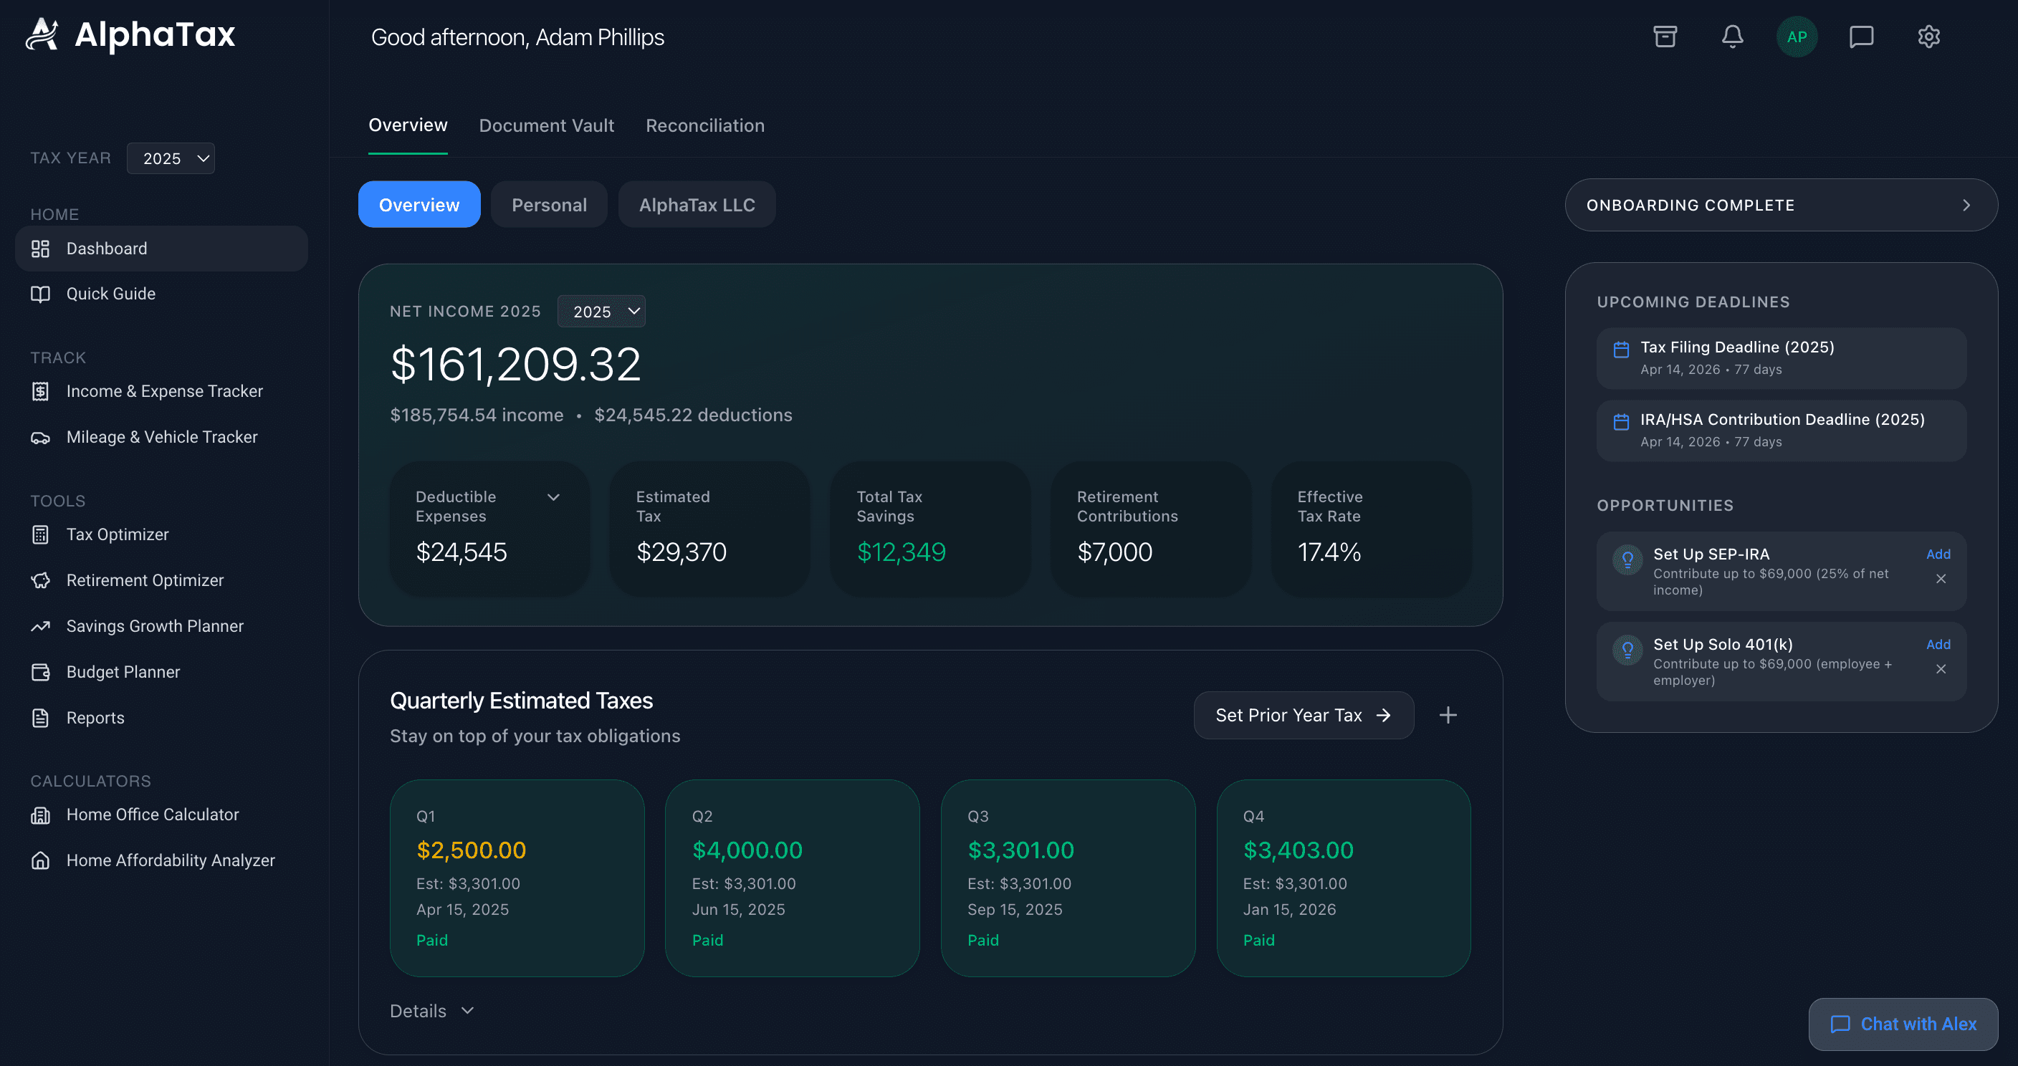Viewport: 2018px width, 1066px height.
Task: Open the settings gear
Action: tap(1928, 36)
